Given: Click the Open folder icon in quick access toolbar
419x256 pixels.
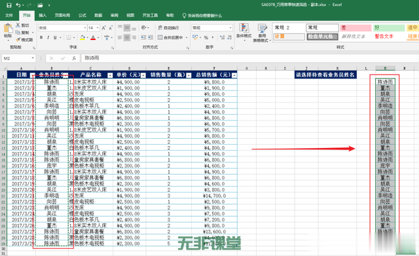Looking at the screenshot, I should (x=40, y=5).
